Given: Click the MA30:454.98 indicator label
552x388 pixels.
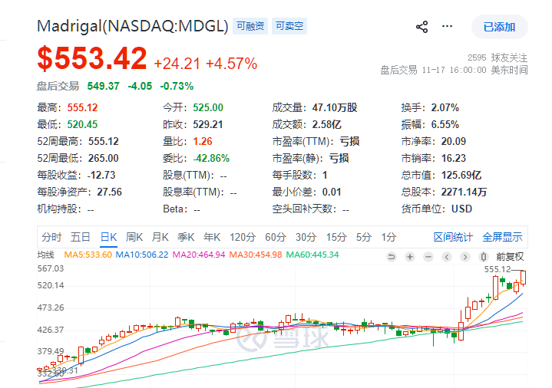Looking at the screenshot, I should tap(256, 255).
